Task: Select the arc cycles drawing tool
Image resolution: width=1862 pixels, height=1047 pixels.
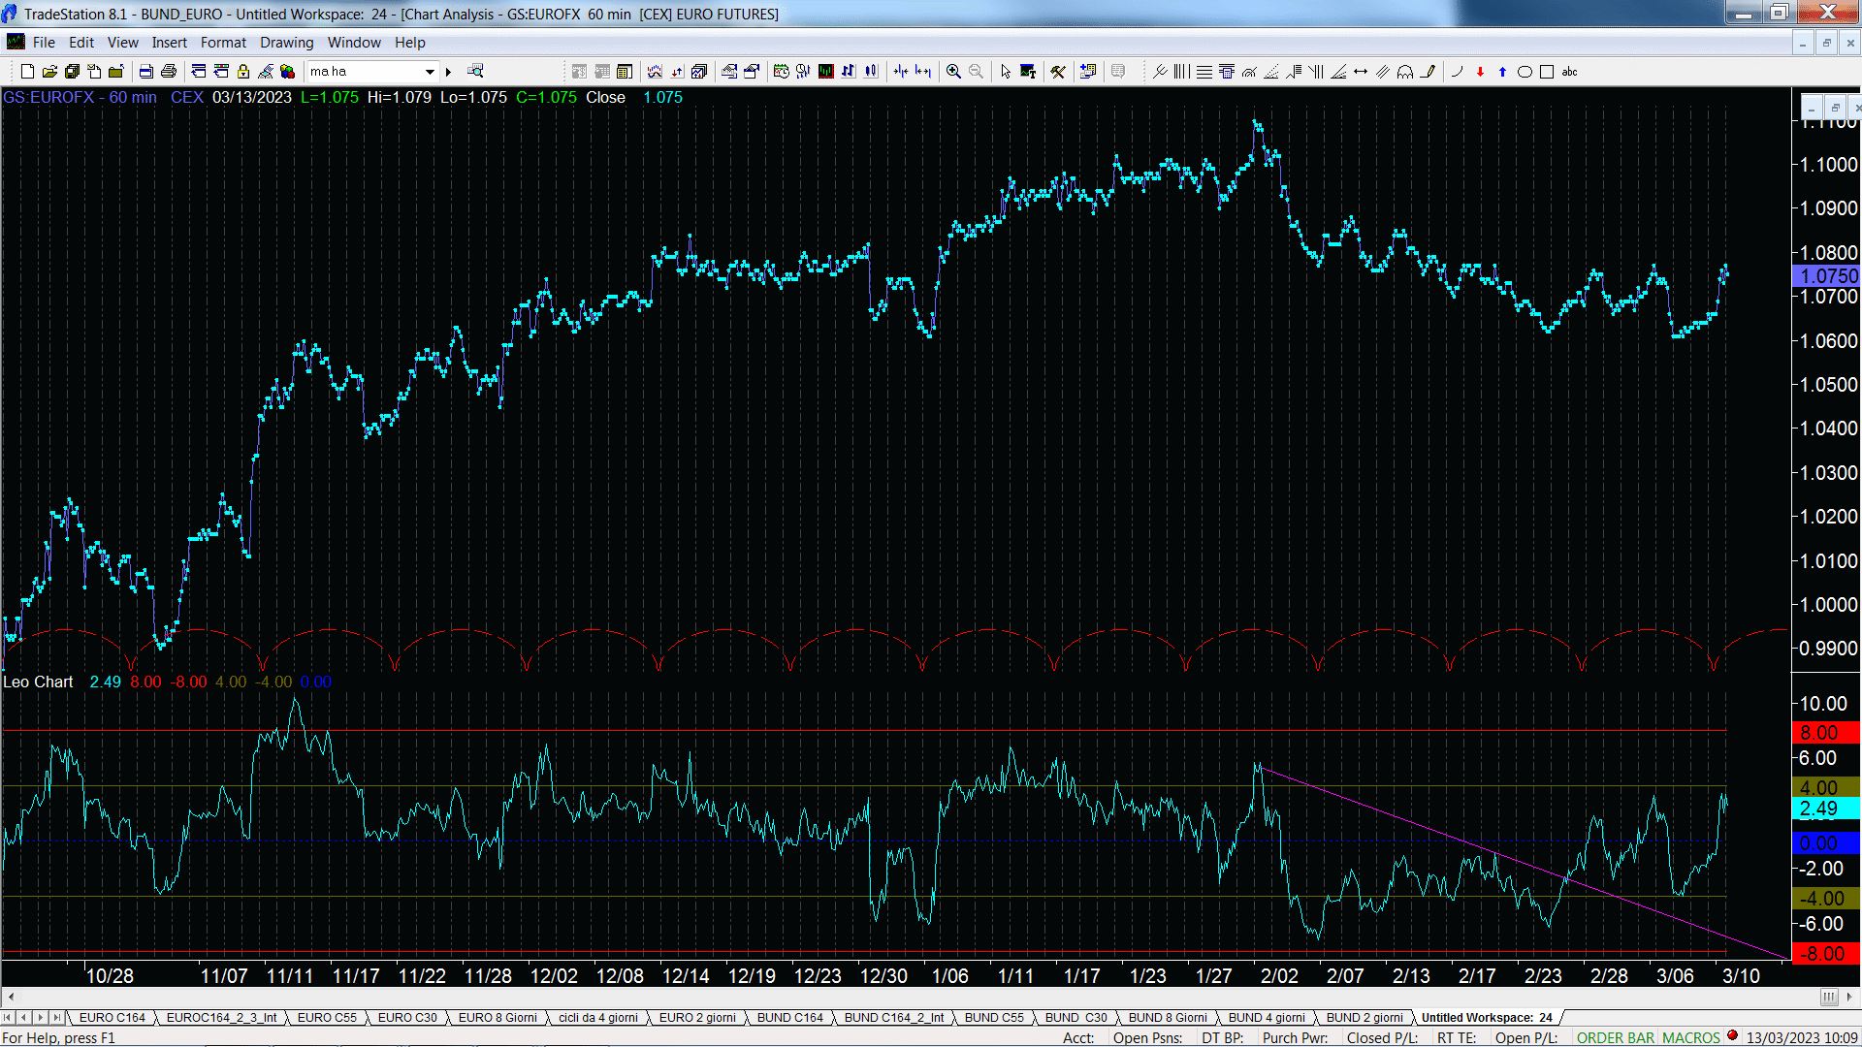Action: tap(1405, 72)
